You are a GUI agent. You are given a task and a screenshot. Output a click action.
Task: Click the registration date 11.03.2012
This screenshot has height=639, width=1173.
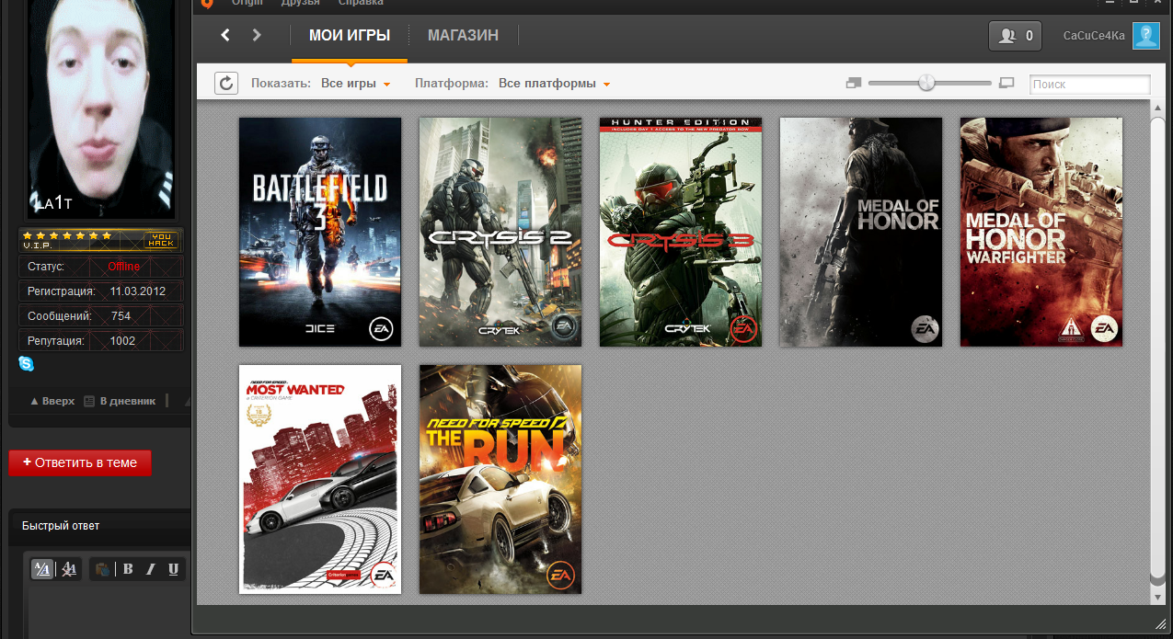(x=137, y=291)
